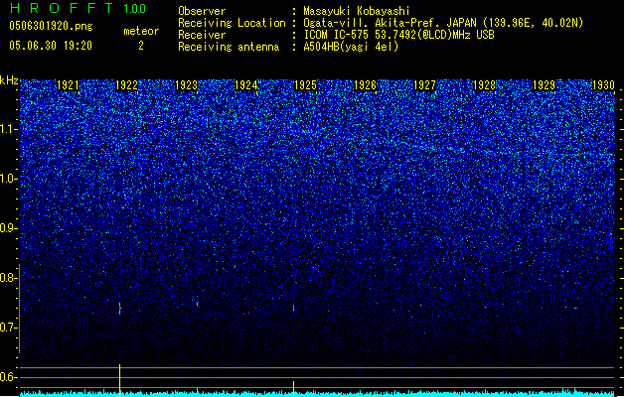Click the date stamp 05.06.30 19:20
This screenshot has width=625, height=397.
51,46
